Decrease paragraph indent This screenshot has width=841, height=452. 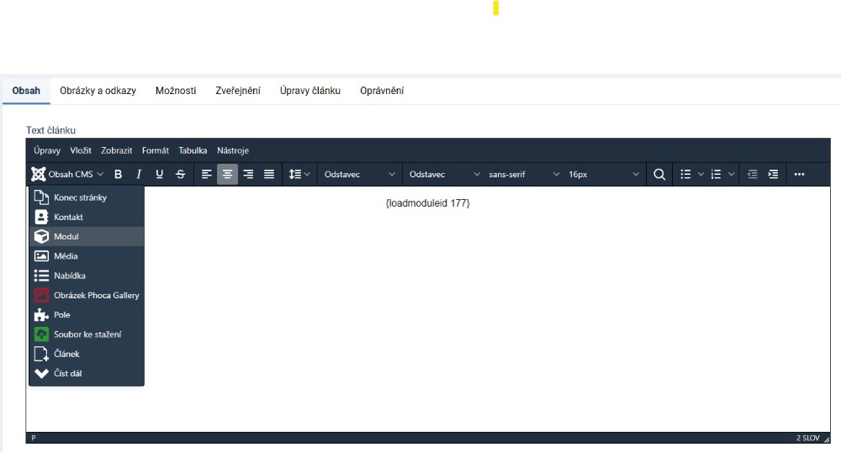click(753, 175)
